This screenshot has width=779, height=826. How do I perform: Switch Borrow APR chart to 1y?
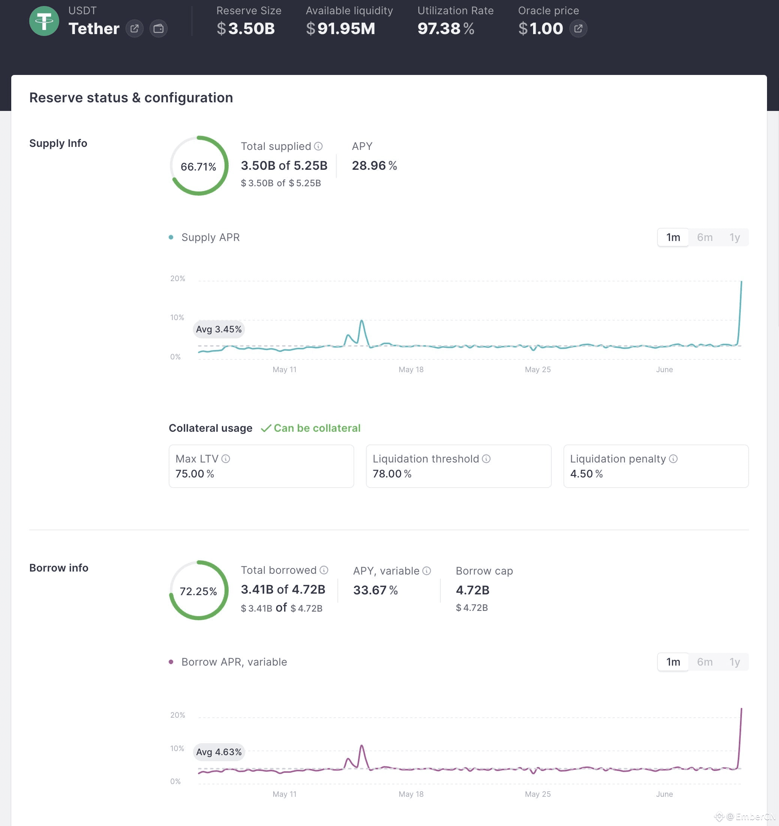tap(734, 662)
